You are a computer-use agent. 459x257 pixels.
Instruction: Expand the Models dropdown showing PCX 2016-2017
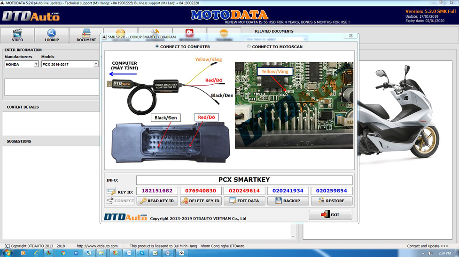[96, 64]
